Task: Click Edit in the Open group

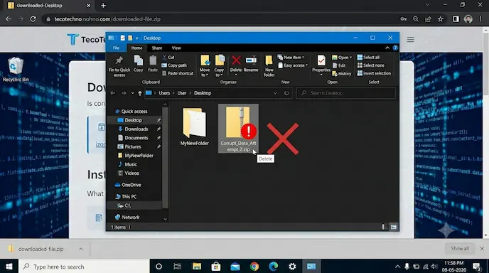Action: point(339,65)
